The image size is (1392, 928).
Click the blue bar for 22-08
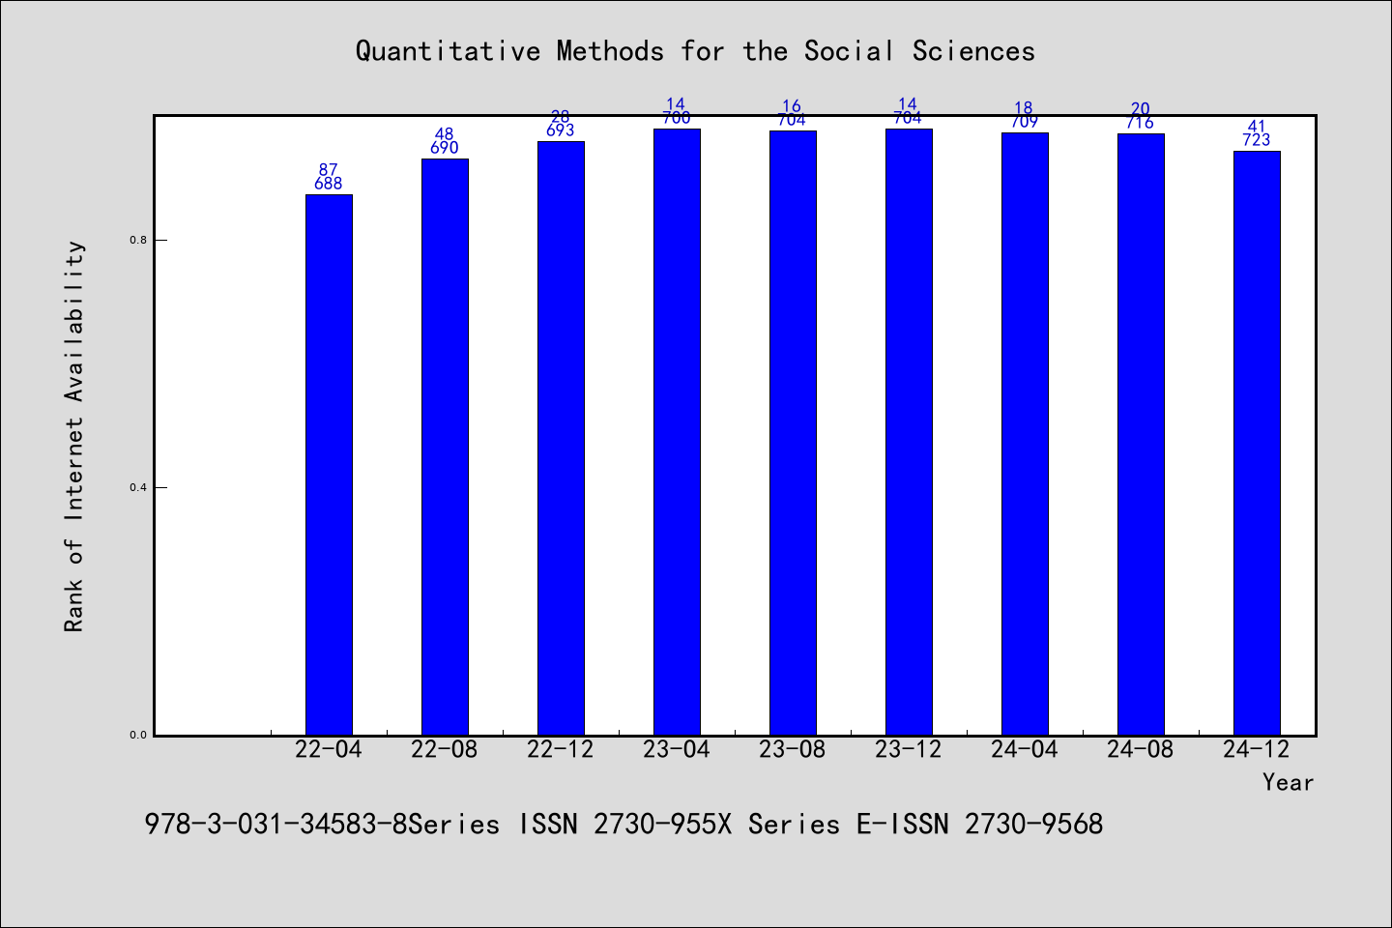point(445,447)
